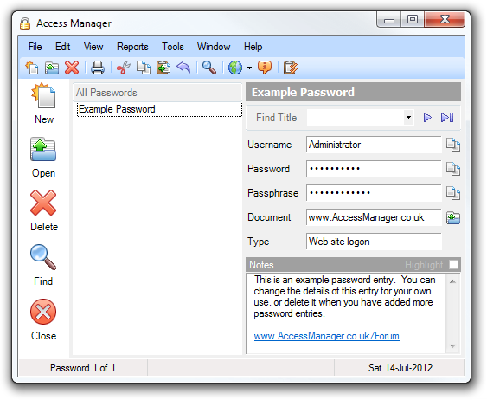Click the Find next play arrow
Image resolution: width=487 pixels, height=400 pixels.
427,118
